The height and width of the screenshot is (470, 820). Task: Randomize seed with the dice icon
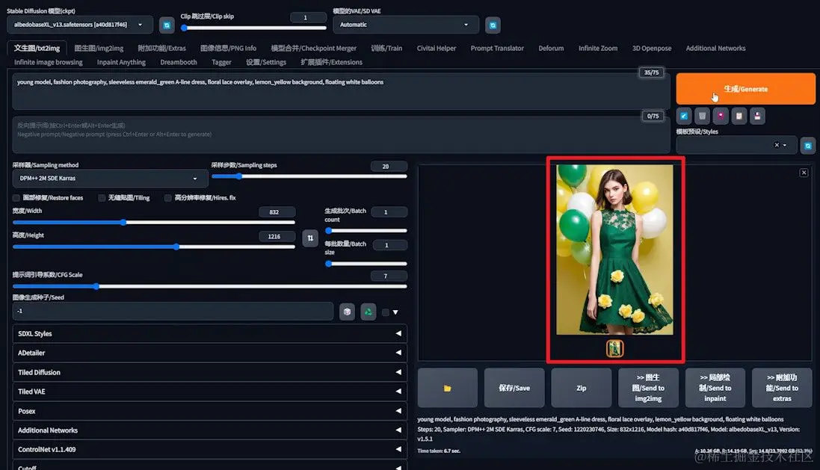[x=347, y=312]
